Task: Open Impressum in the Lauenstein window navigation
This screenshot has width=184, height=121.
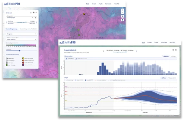Action: [164, 42]
